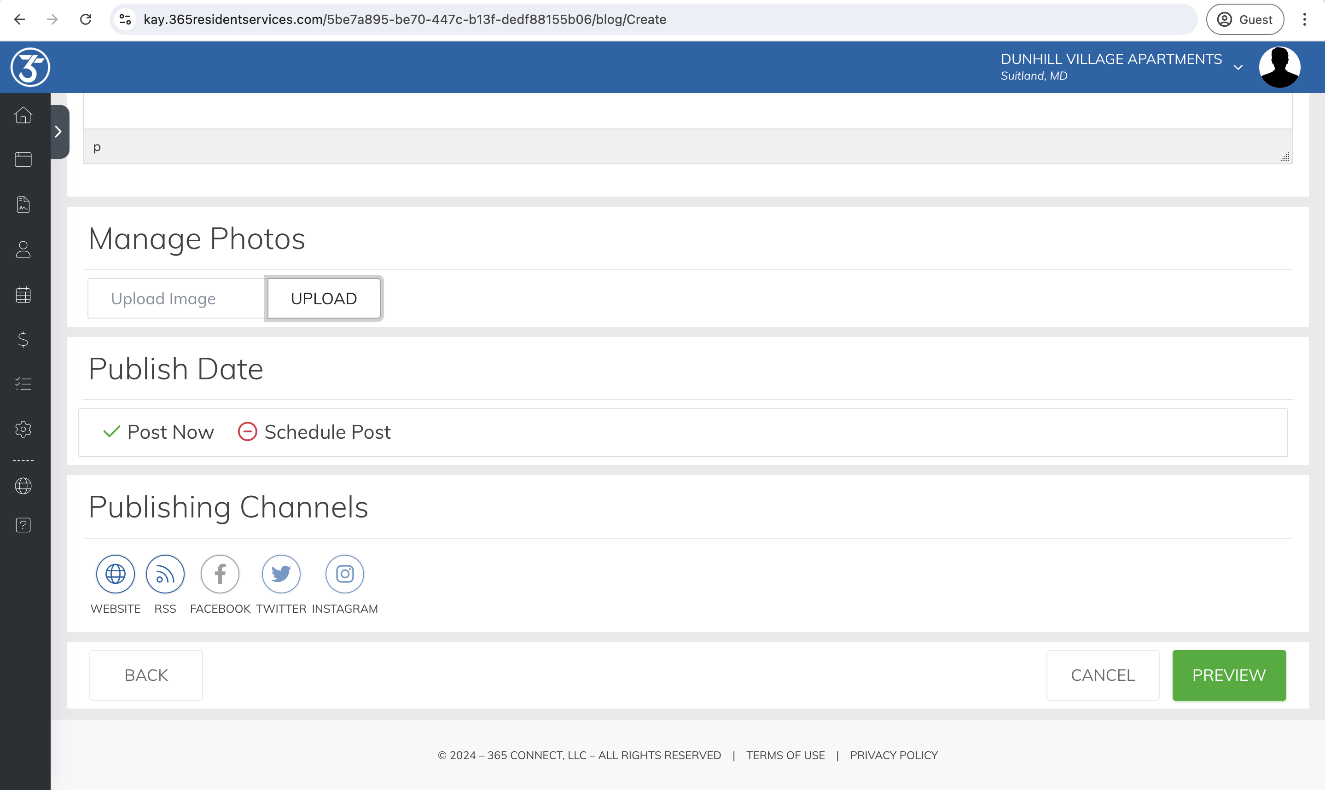Select the Schedule Post option
Image resolution: width=1325 pixels, height=790 pixels.
(x=314, y=432)
